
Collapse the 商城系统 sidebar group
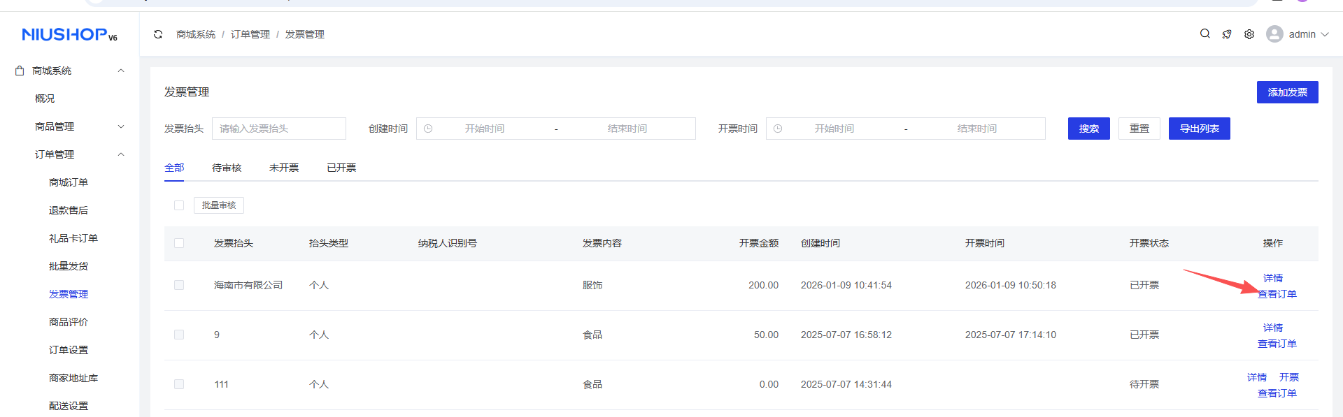(121, 71)
